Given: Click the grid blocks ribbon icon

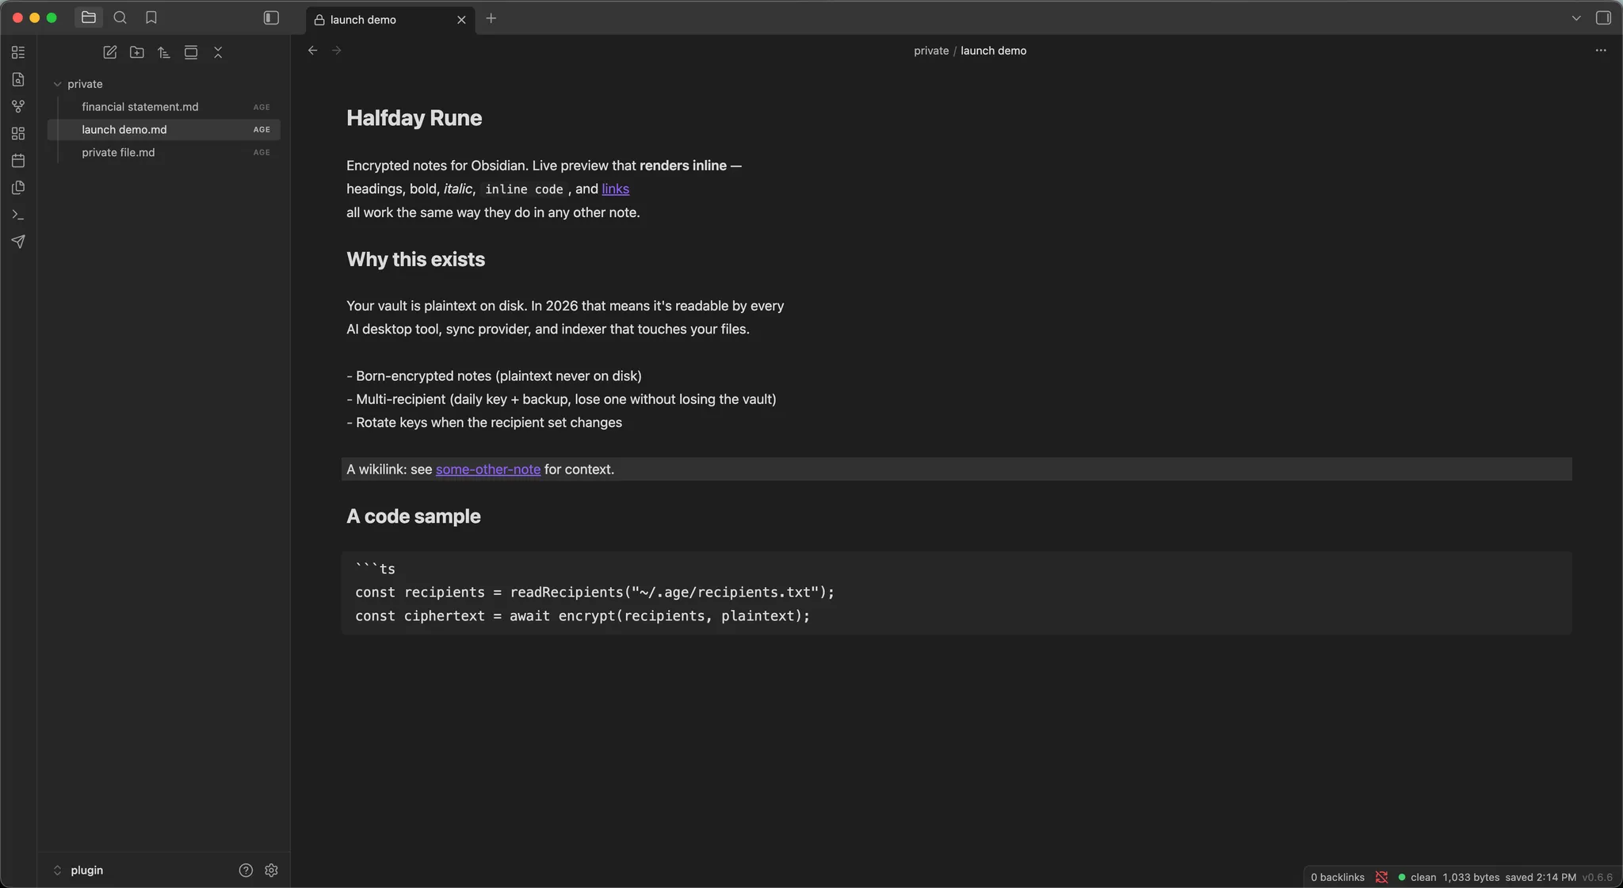Looking at the screenshot, I should [x=18, y=133].
